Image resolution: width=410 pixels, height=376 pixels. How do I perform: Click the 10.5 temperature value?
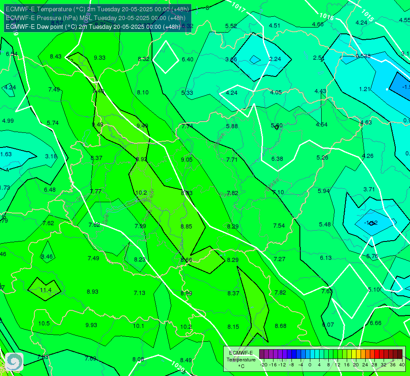pyautogui.click(x=44, y=323)
